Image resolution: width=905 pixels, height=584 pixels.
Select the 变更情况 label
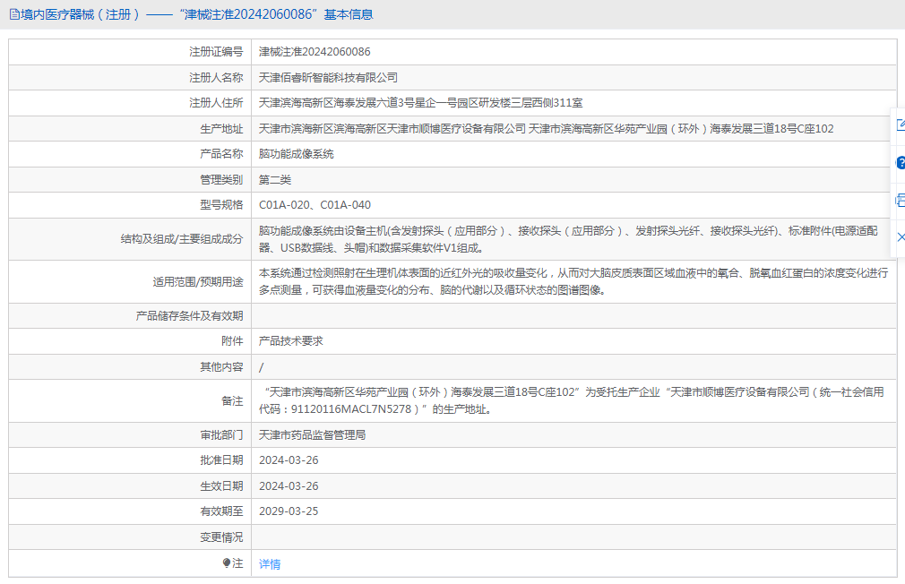tap(221, 537)
